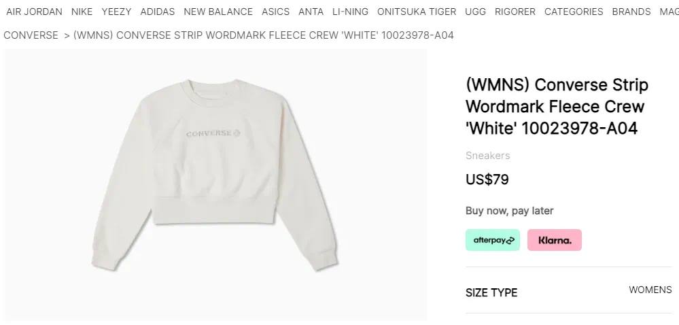Image resolution: width=679 pixels, height=325 pixels.
Task: Go to the Li-Ning brand page
Action: tap(350, 12)
